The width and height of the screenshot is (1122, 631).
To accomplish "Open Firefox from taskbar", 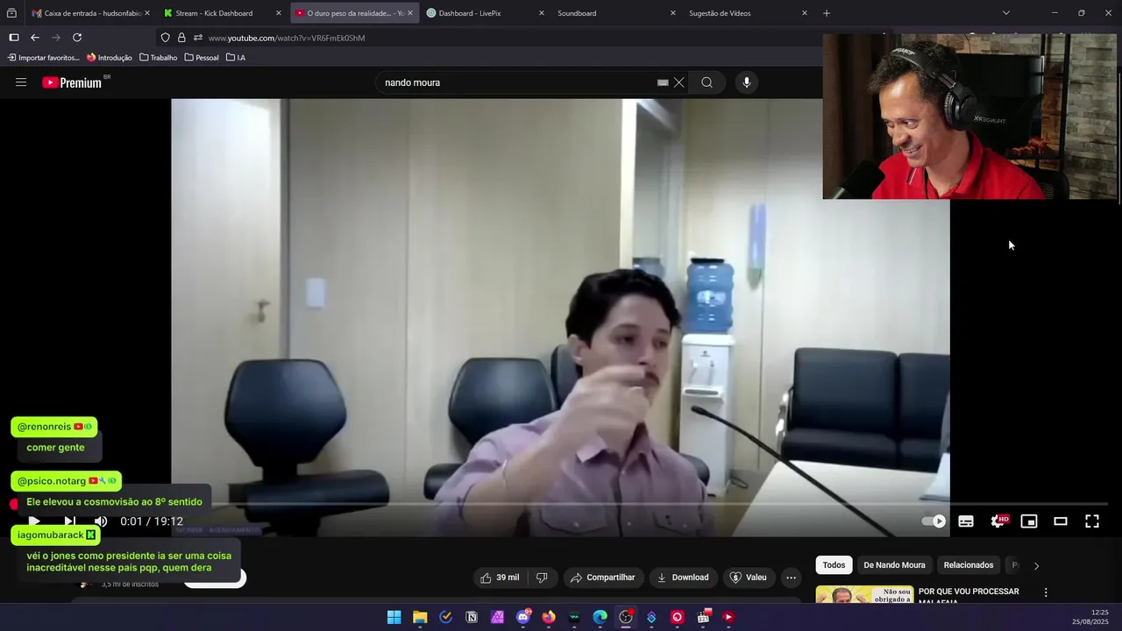I will [549, 617].
